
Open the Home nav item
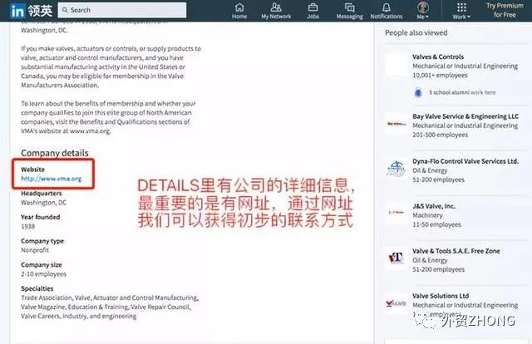pos(239,11)
